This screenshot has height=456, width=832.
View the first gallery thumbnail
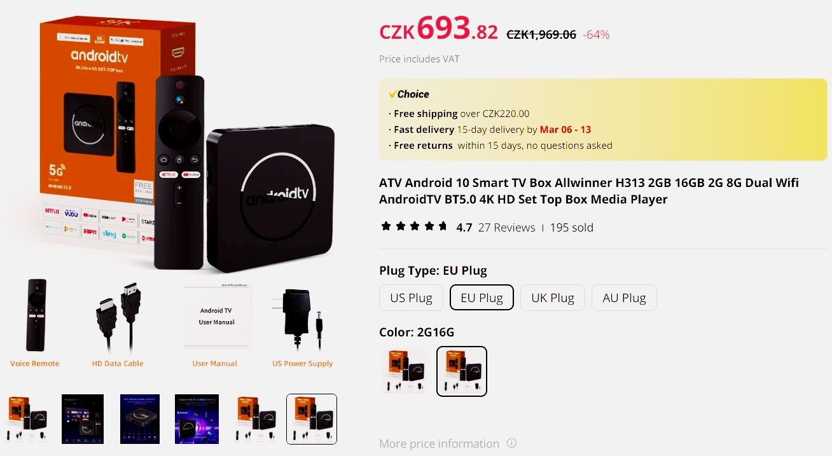pyautogui.click(x=27, y=419)
